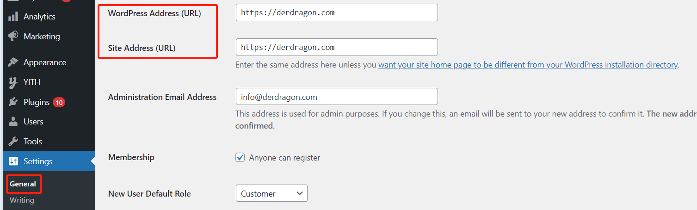Click the Analytics bar chart icon
Image resolution: width=697 pixels, height=210 pixels.
click(13, 17)
